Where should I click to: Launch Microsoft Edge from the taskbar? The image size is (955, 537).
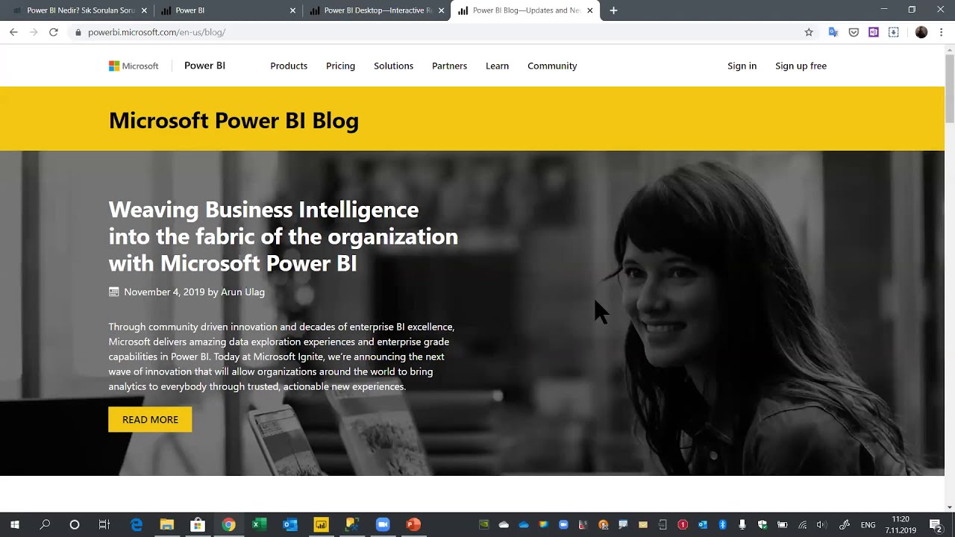137,525
